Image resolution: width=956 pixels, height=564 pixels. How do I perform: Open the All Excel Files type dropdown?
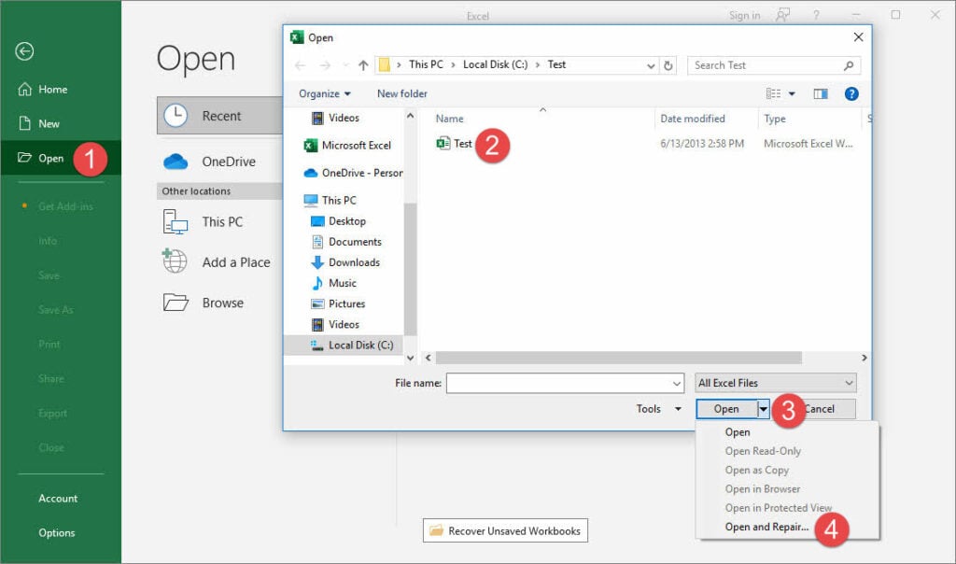pos(775,383)
